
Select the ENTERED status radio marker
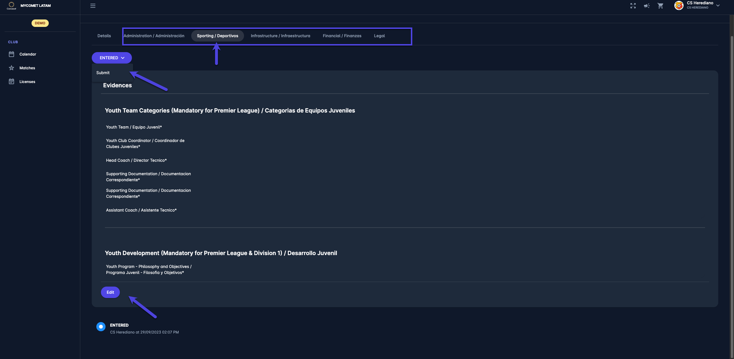[101, 327]
